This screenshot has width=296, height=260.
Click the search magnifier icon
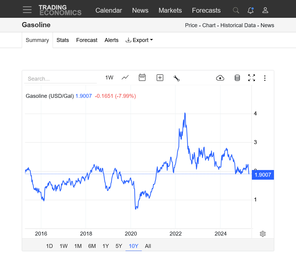(x=236, y=10)
